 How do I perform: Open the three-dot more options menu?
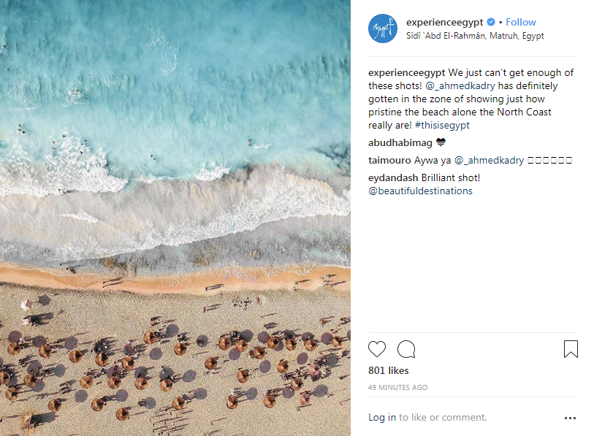click(x=570, y=418)
